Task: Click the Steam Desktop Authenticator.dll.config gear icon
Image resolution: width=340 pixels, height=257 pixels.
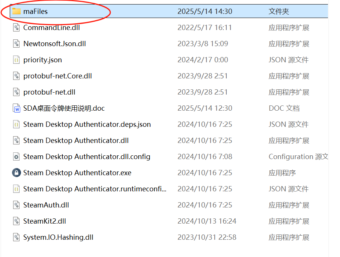Action: [17, 157]
